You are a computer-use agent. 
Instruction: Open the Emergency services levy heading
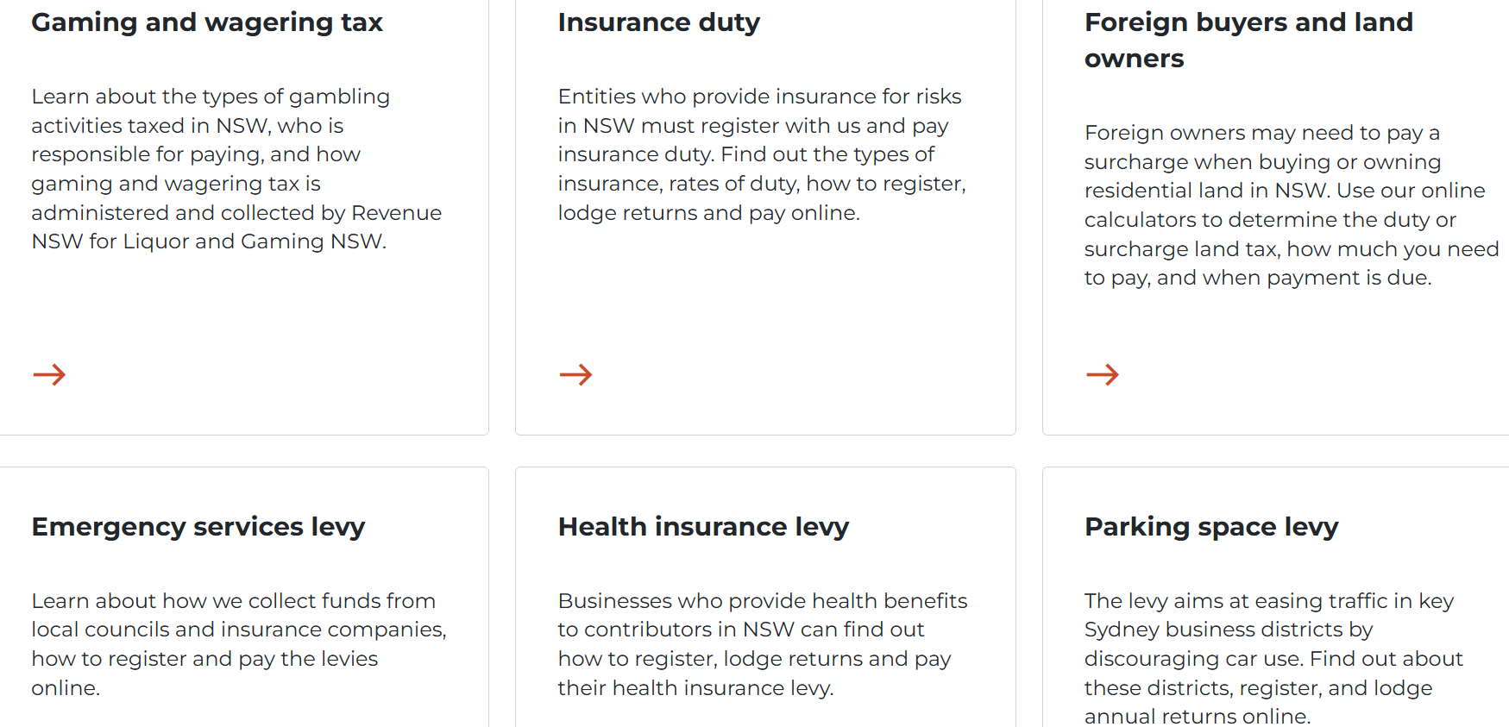[x=198, y=526]
